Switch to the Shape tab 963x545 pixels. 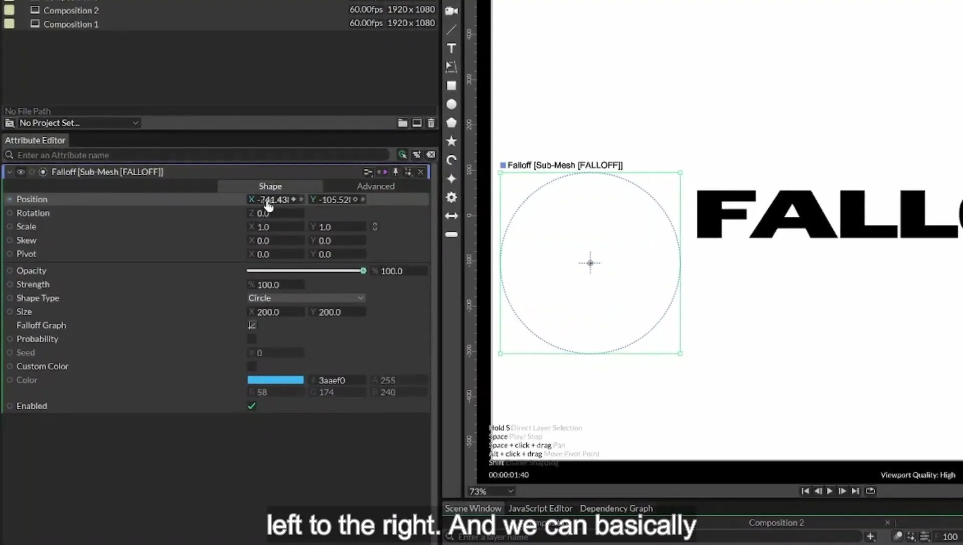[x=270, y=186]
